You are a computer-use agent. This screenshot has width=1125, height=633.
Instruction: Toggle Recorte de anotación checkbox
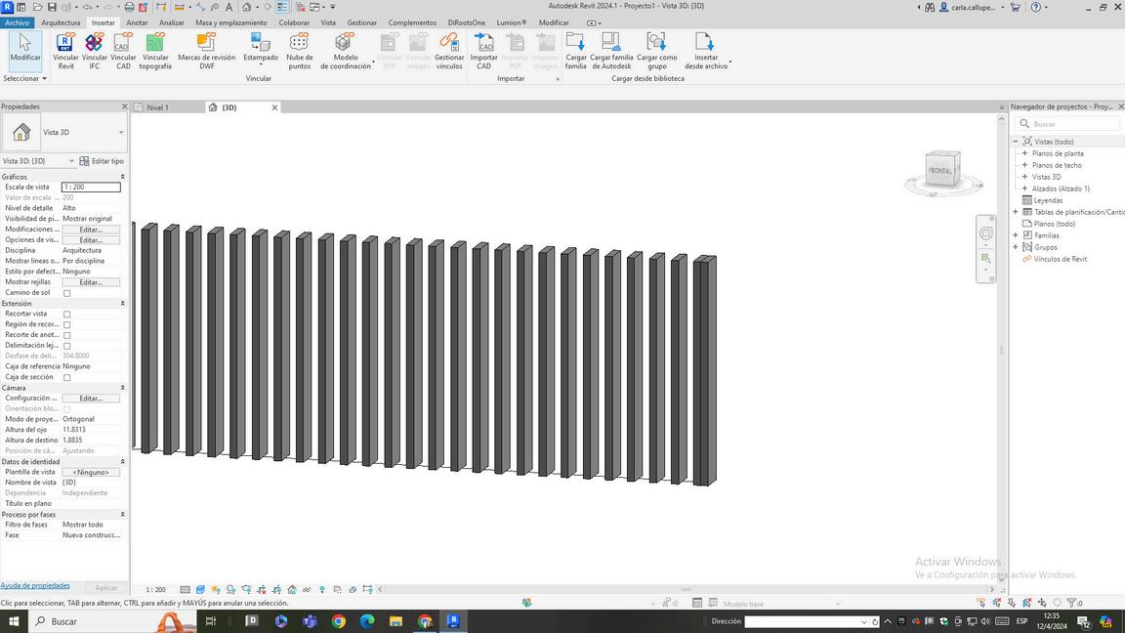(66, 335)
